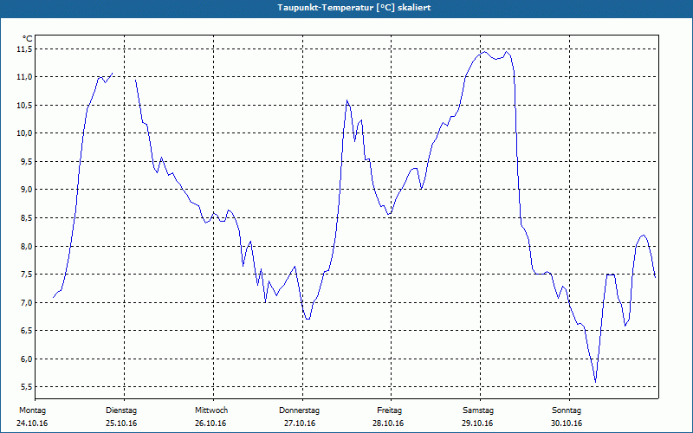Viewport: 693px width, 433px height.
Task: Click the date 25.10.16
Action: [x=121, y=423]
